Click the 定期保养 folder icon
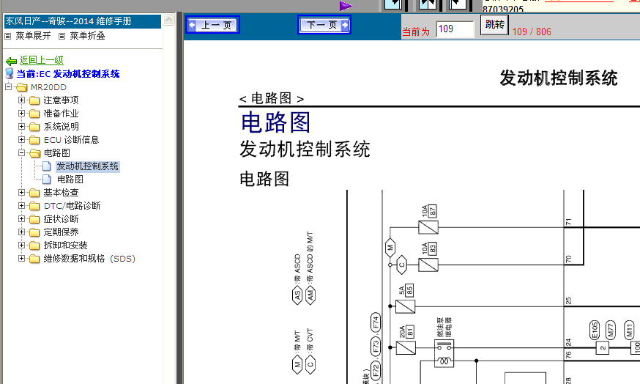The width and height of the screenshot is (640, 384). coord(34,232)
